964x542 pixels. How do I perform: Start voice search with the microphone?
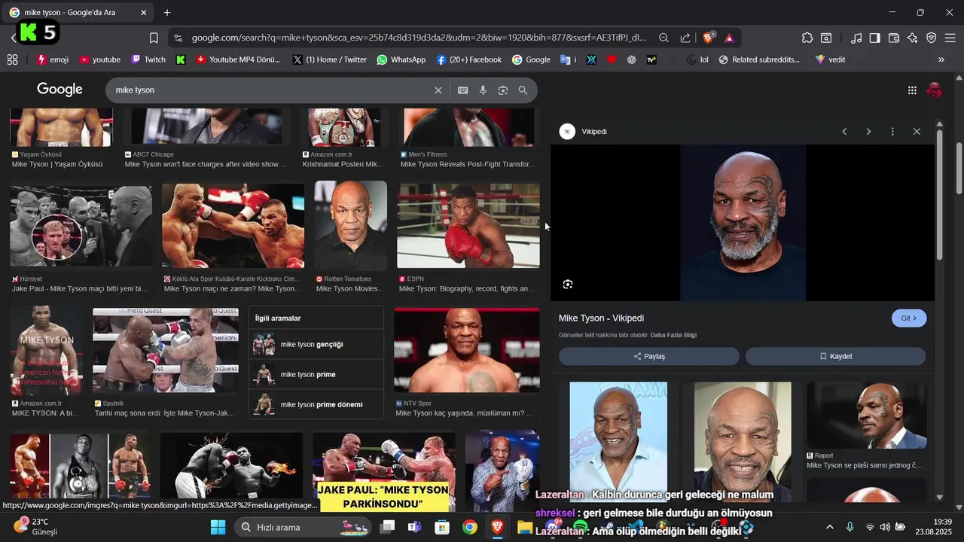[x=483, y=90]
